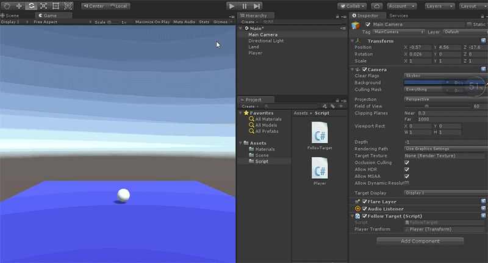Select the Rect tool

pyautogui.click(x=56, y=6)
